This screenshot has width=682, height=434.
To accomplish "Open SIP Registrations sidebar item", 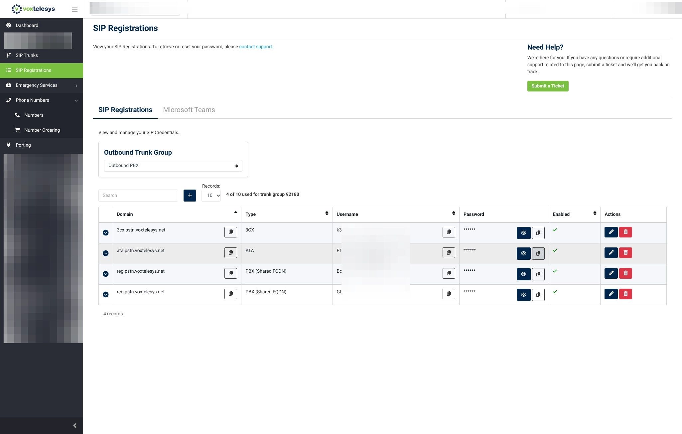I will (x=42, y=71).
